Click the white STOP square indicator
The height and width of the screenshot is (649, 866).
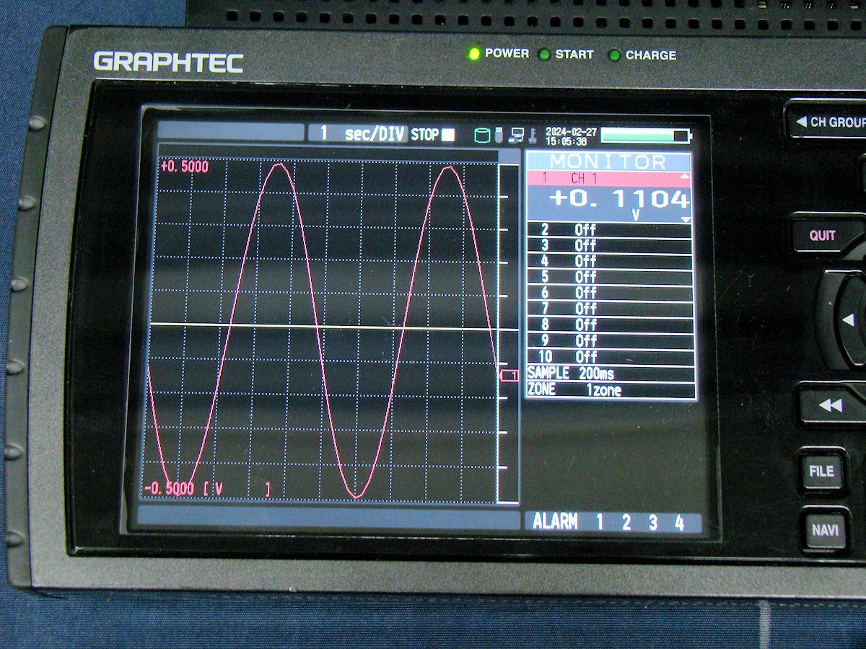[448, 135]
